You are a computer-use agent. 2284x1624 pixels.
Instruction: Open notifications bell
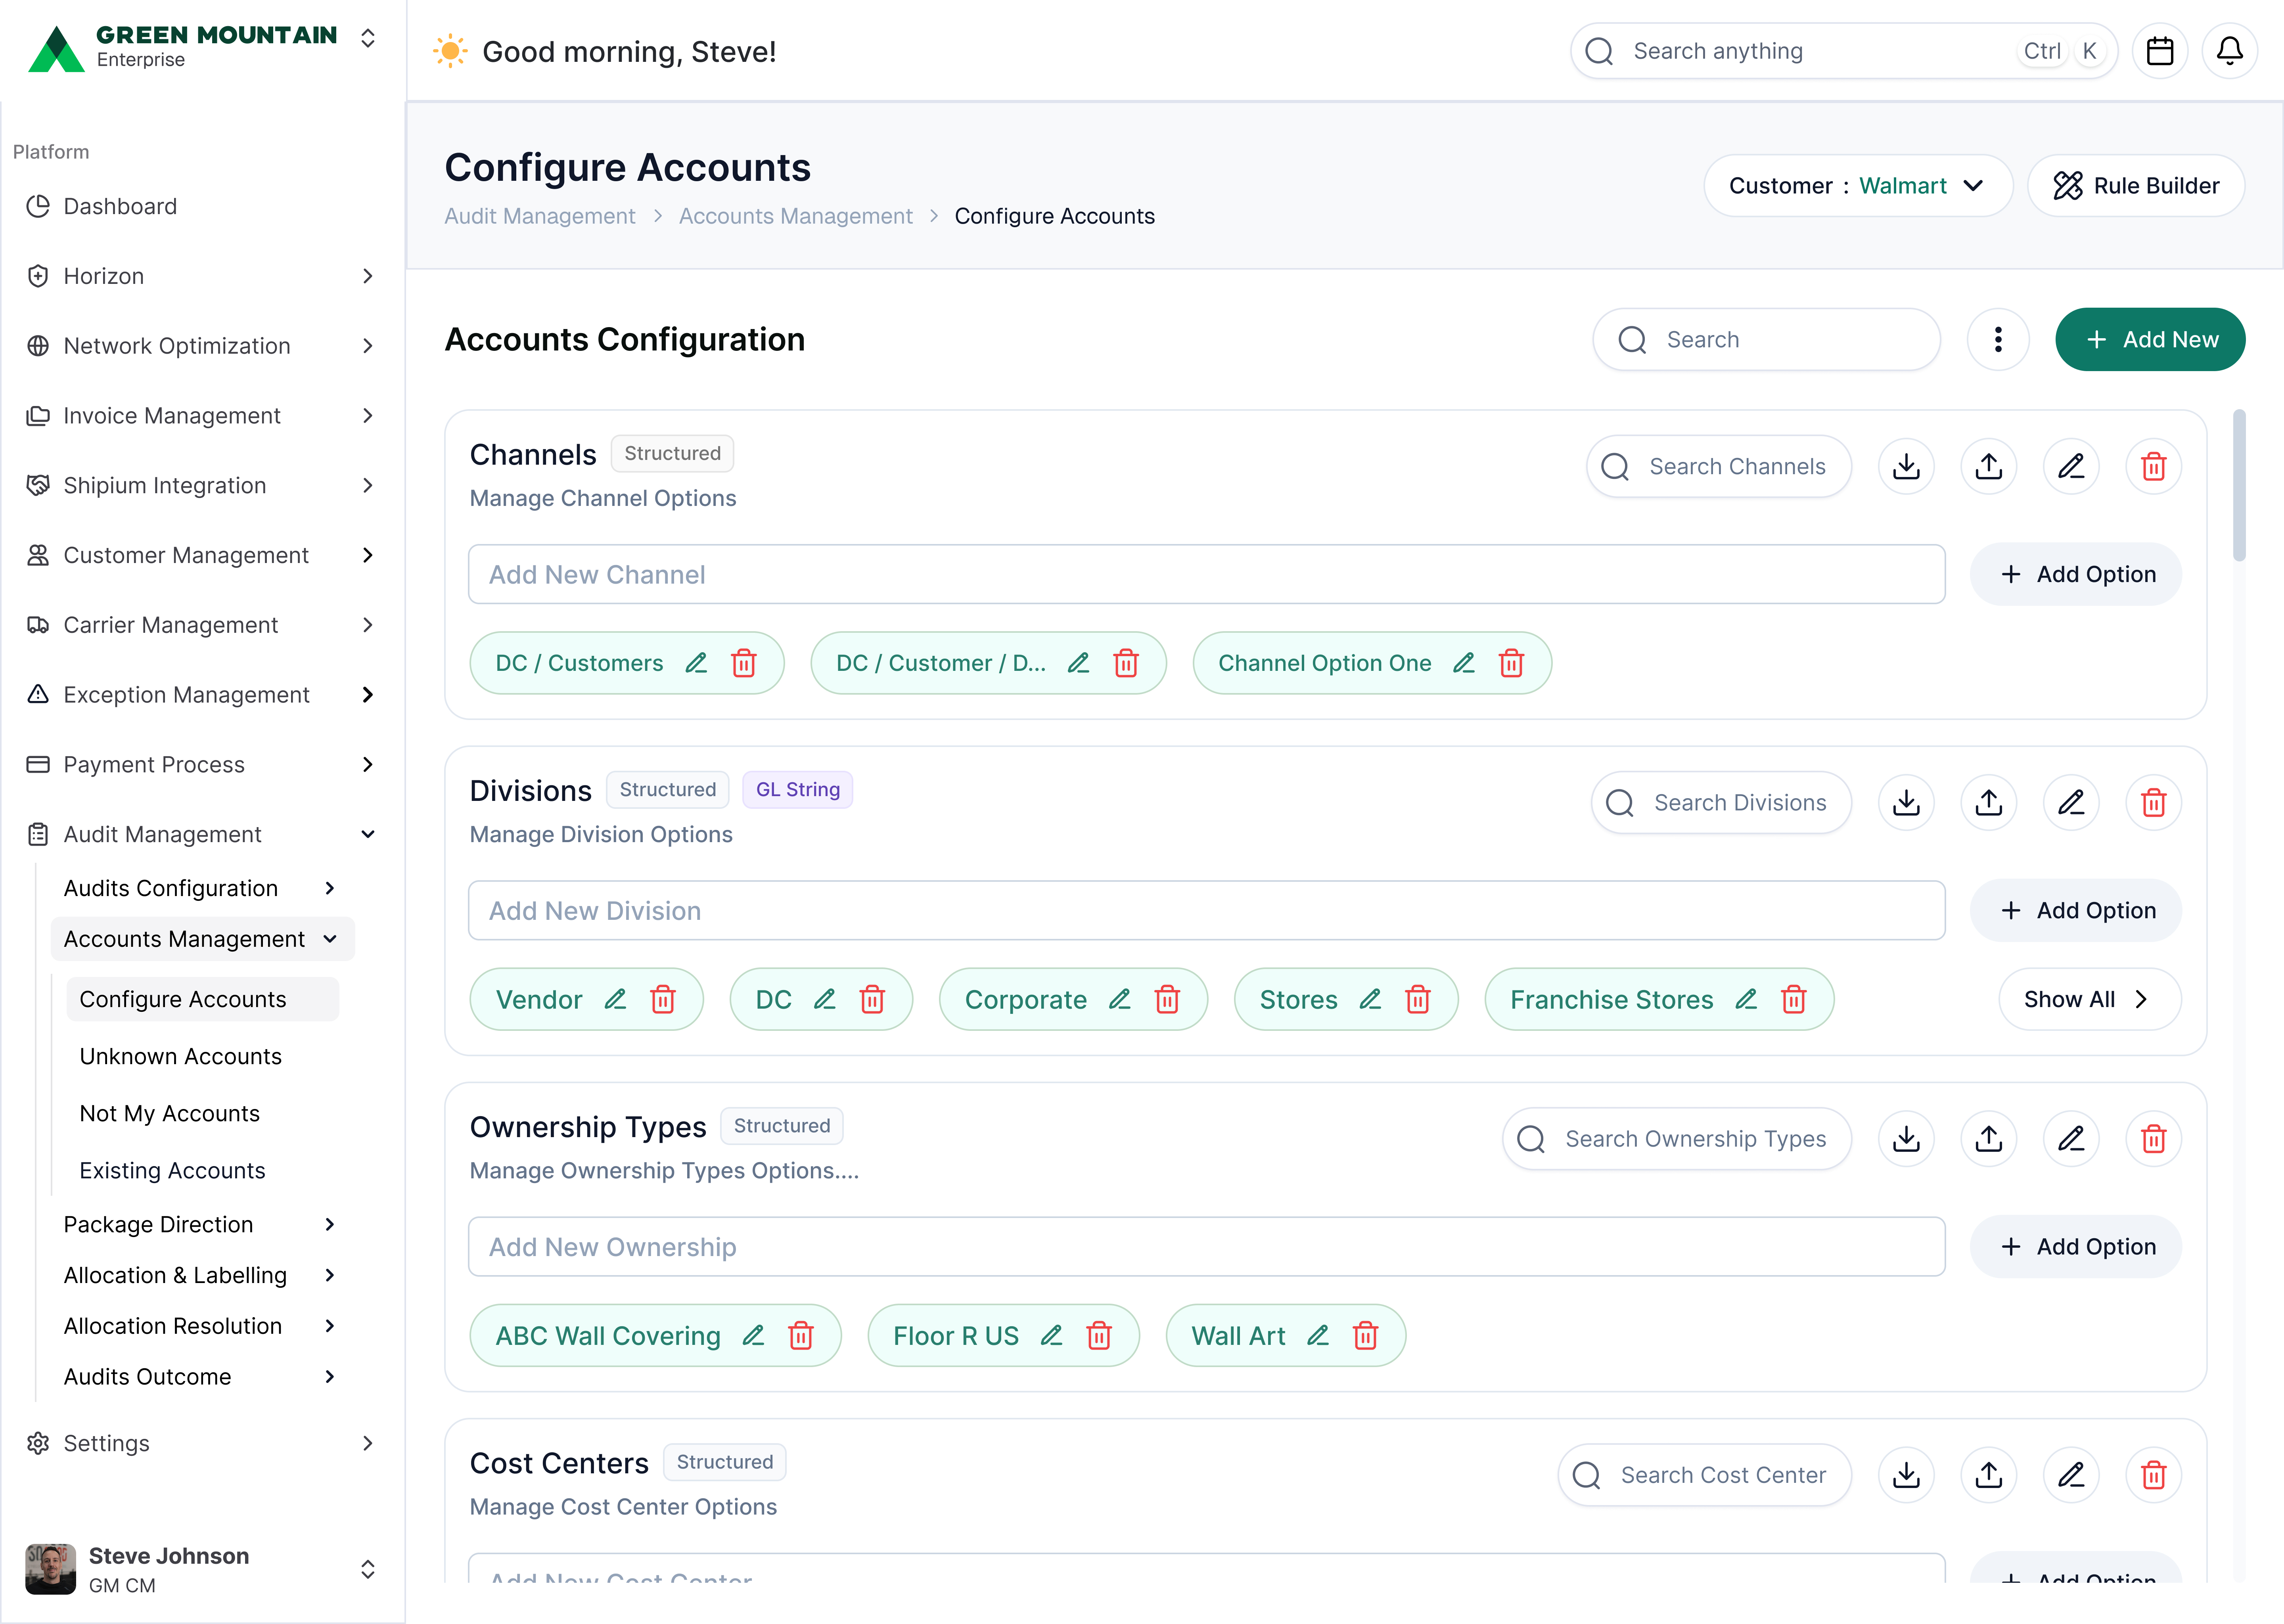[x=2230, y=51]
